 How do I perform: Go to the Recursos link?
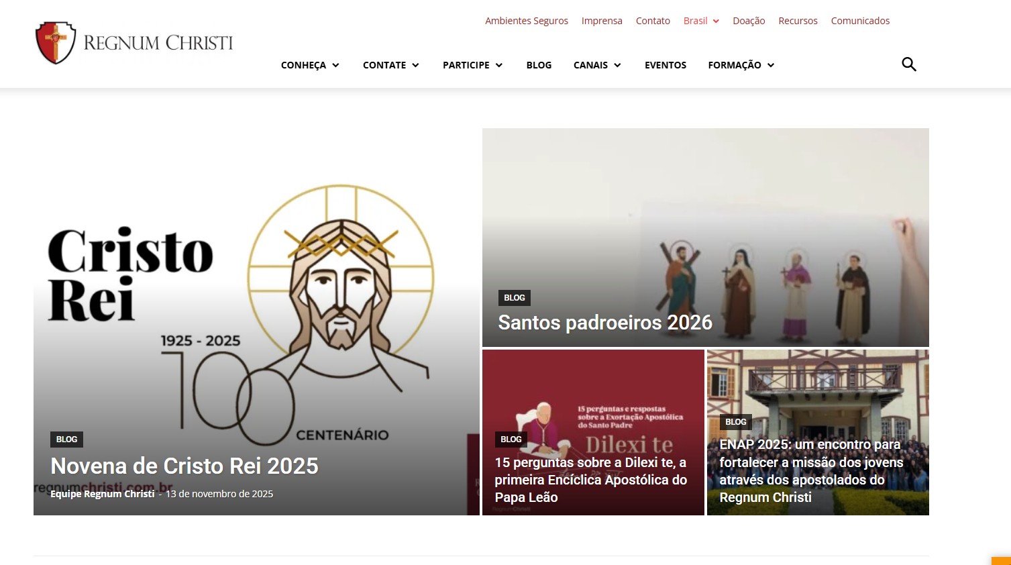click(798, 21)
